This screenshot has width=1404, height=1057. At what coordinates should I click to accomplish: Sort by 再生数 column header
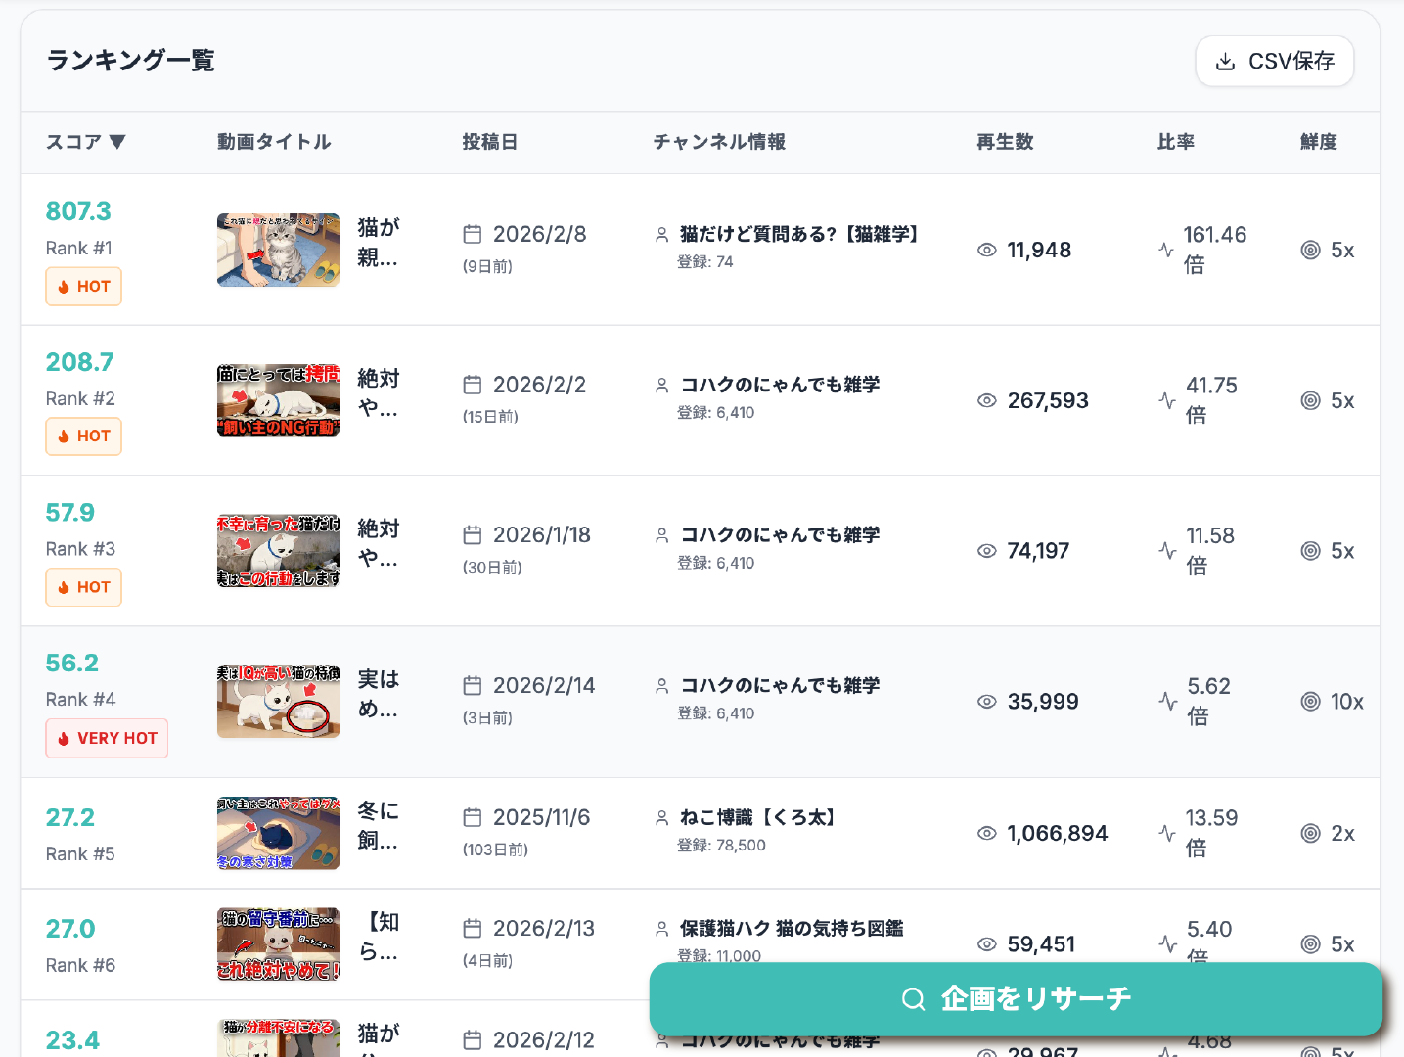click(x=1005, y=142)
